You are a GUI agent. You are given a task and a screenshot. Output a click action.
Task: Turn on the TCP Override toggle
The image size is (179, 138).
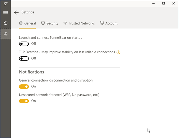[24, 58]
